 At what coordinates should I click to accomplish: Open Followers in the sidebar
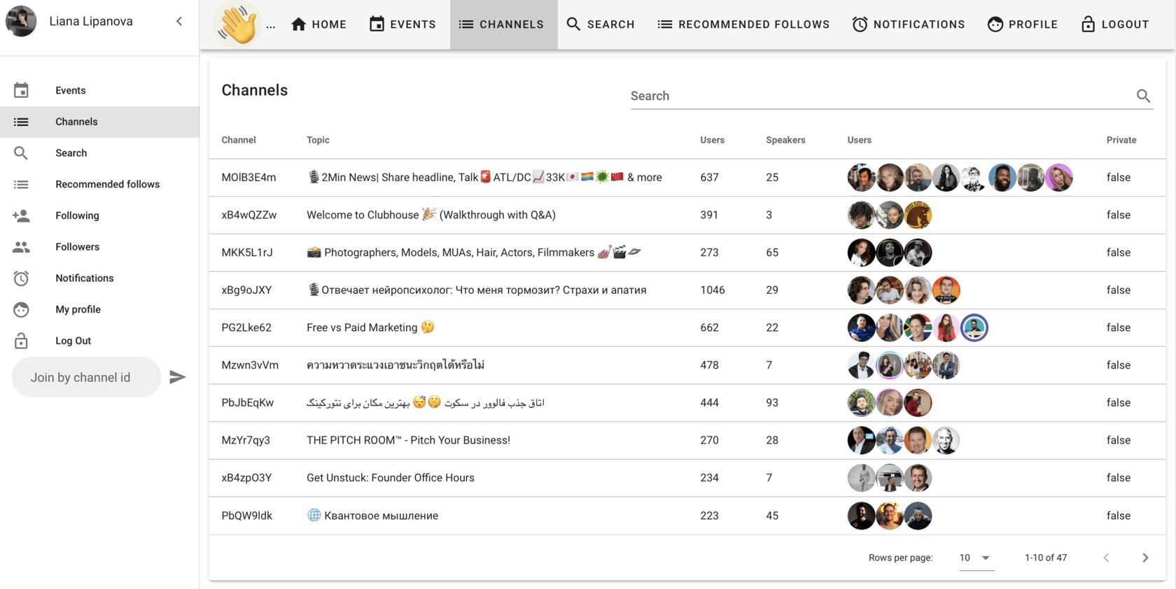(99, 247)
